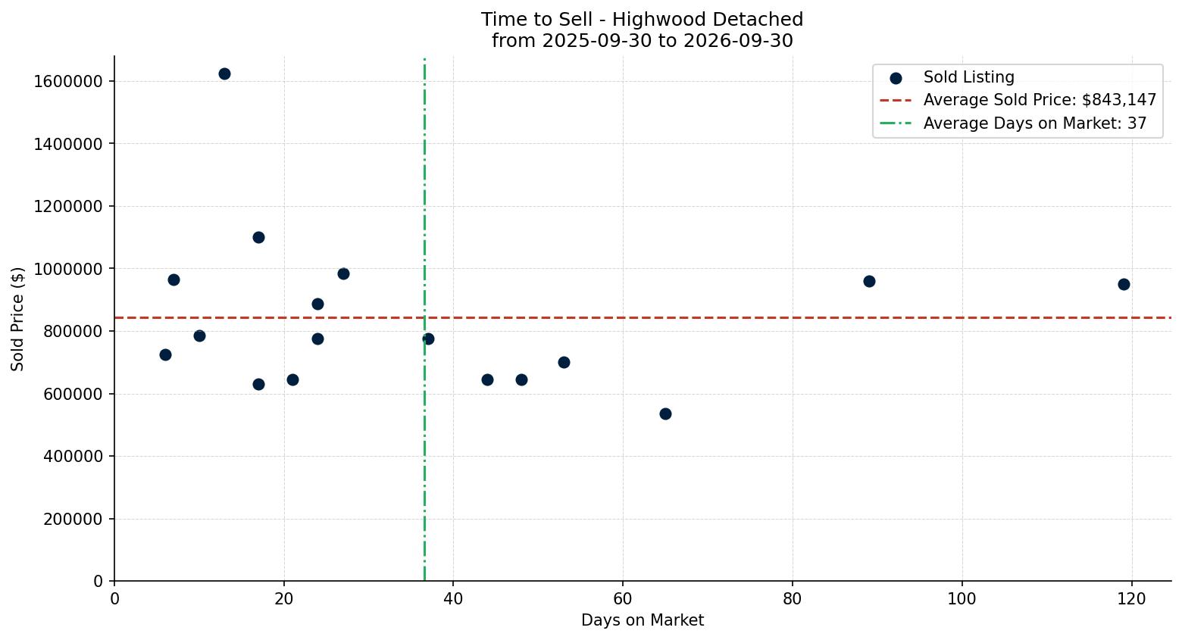This screenshot has height=640, width=1182.
Task: Select the data point at 53 days on market
Action: click(x=564, y=362)
